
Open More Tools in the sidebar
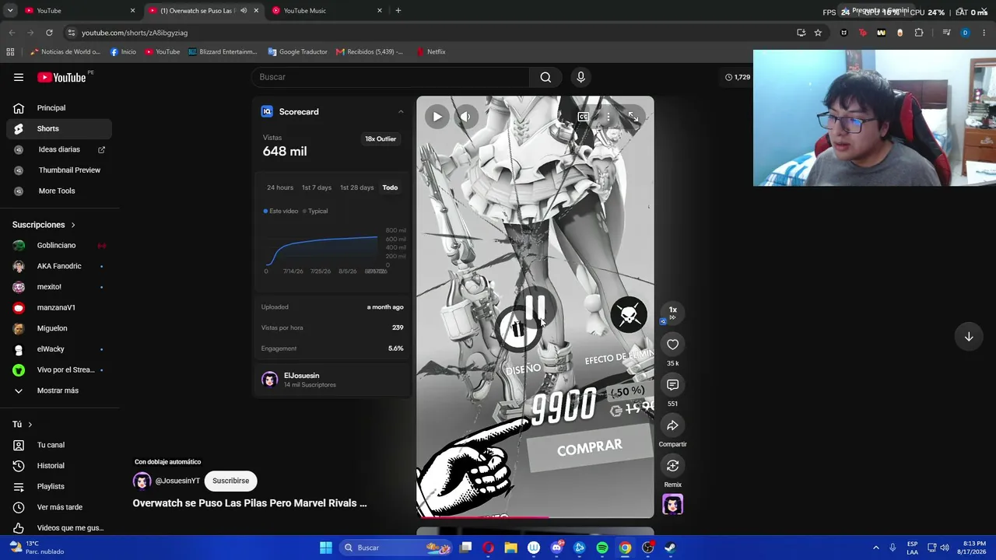(x=60, y=191)
